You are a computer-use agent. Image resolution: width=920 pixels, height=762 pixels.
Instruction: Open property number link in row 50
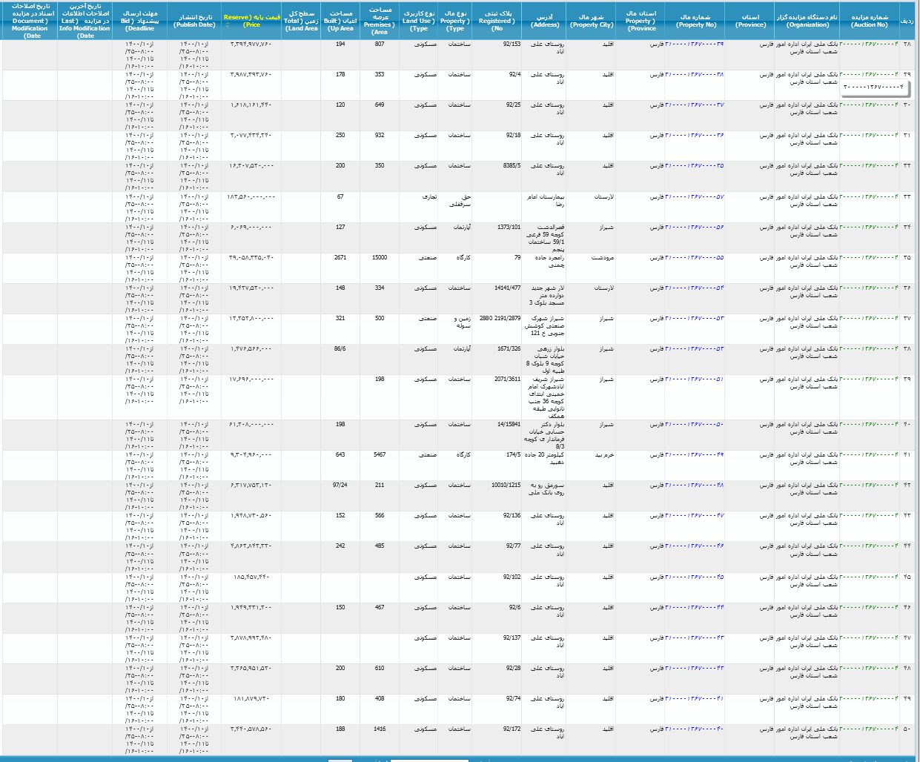click(x=695, y=729)
